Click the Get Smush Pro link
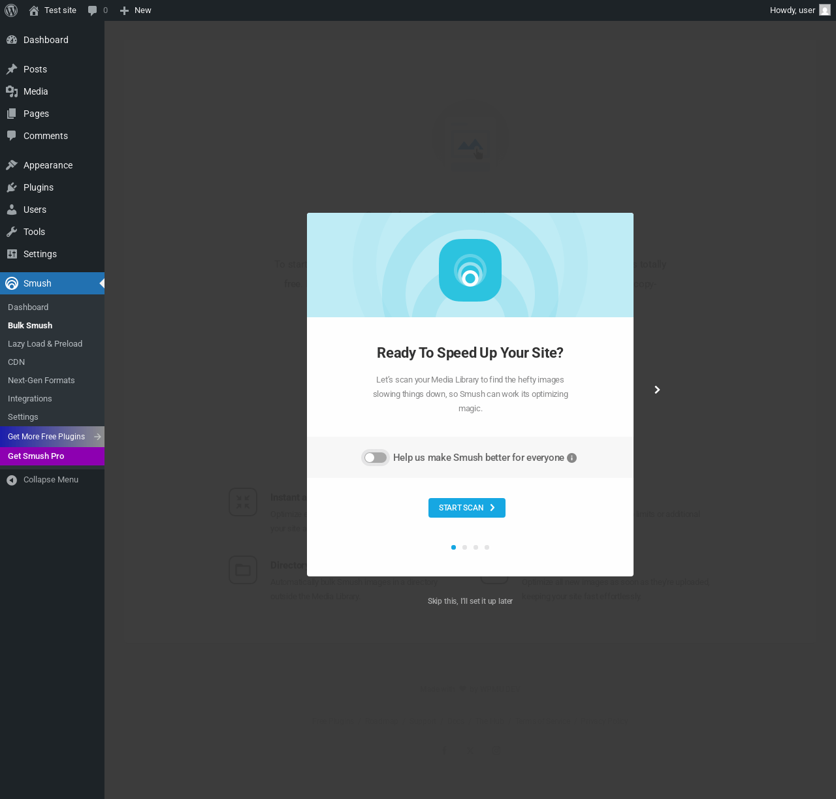The image size is (836, 799). pyautogui.click(x=52, y=456)
